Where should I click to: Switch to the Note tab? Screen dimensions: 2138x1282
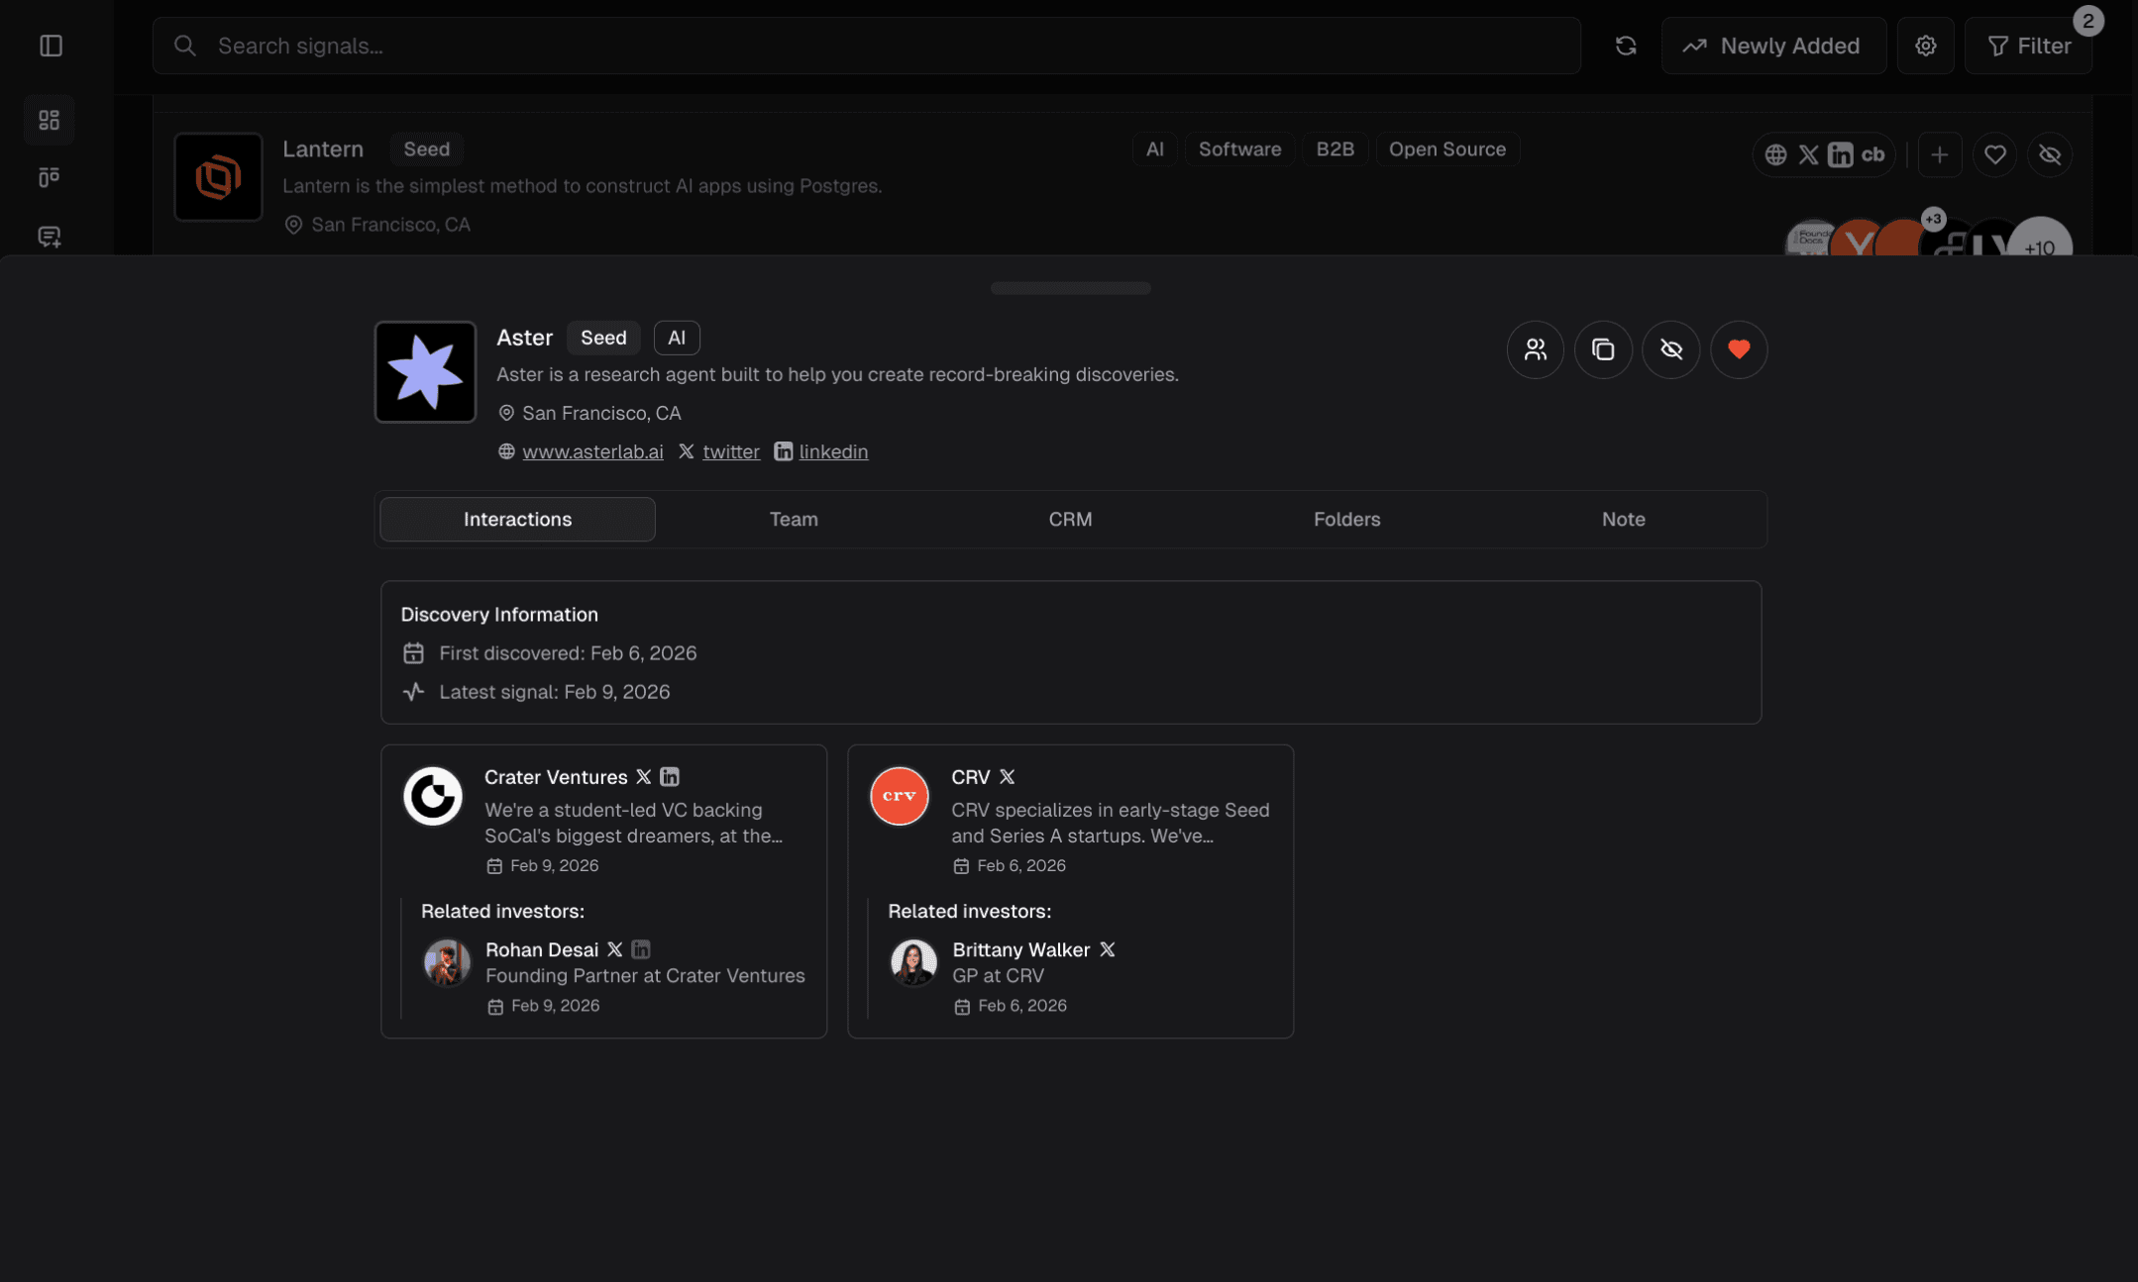click(1623, 519)
